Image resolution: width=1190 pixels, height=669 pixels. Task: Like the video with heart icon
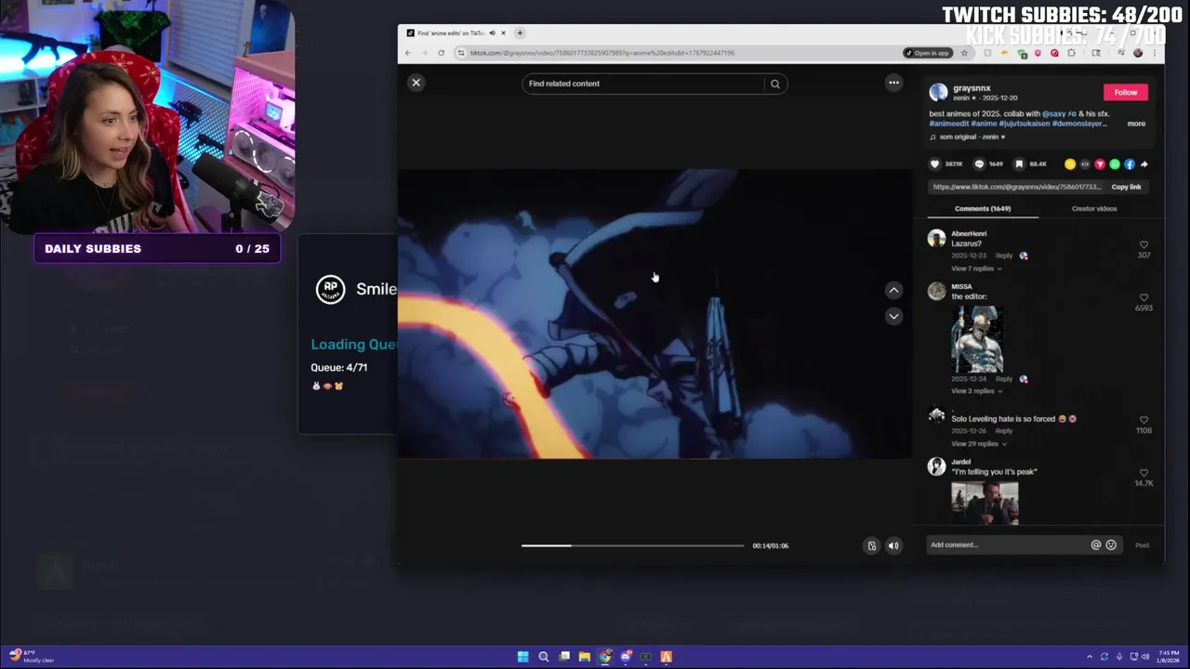point(935,164)
